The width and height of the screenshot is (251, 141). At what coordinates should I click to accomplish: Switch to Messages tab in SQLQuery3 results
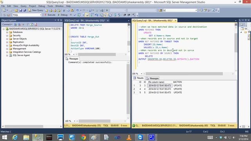(153, 78)
